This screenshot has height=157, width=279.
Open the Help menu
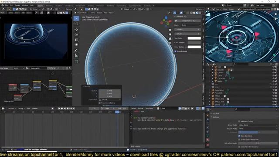point(32,5)
